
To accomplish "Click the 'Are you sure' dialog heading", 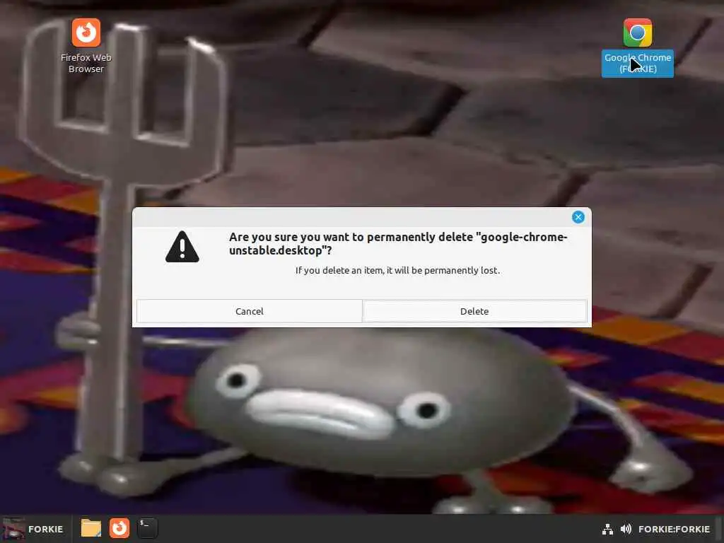I will click(x=398, y=244).
